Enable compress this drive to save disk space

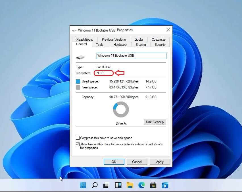(x=78, y=138)
